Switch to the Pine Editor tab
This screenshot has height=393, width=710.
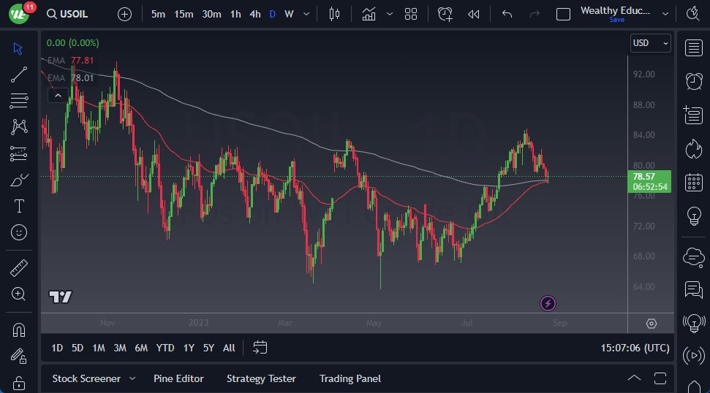[x=178, y=378]
